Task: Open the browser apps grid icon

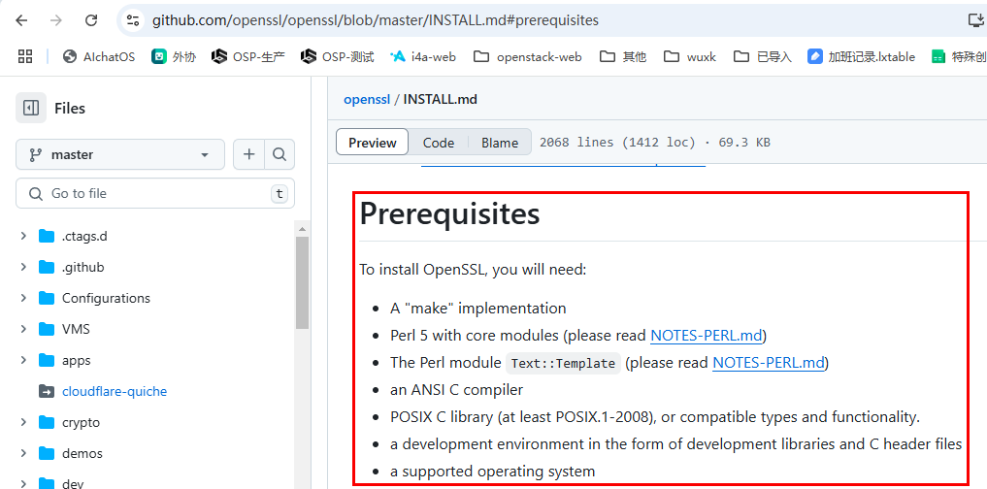Action: click(25, 56)
